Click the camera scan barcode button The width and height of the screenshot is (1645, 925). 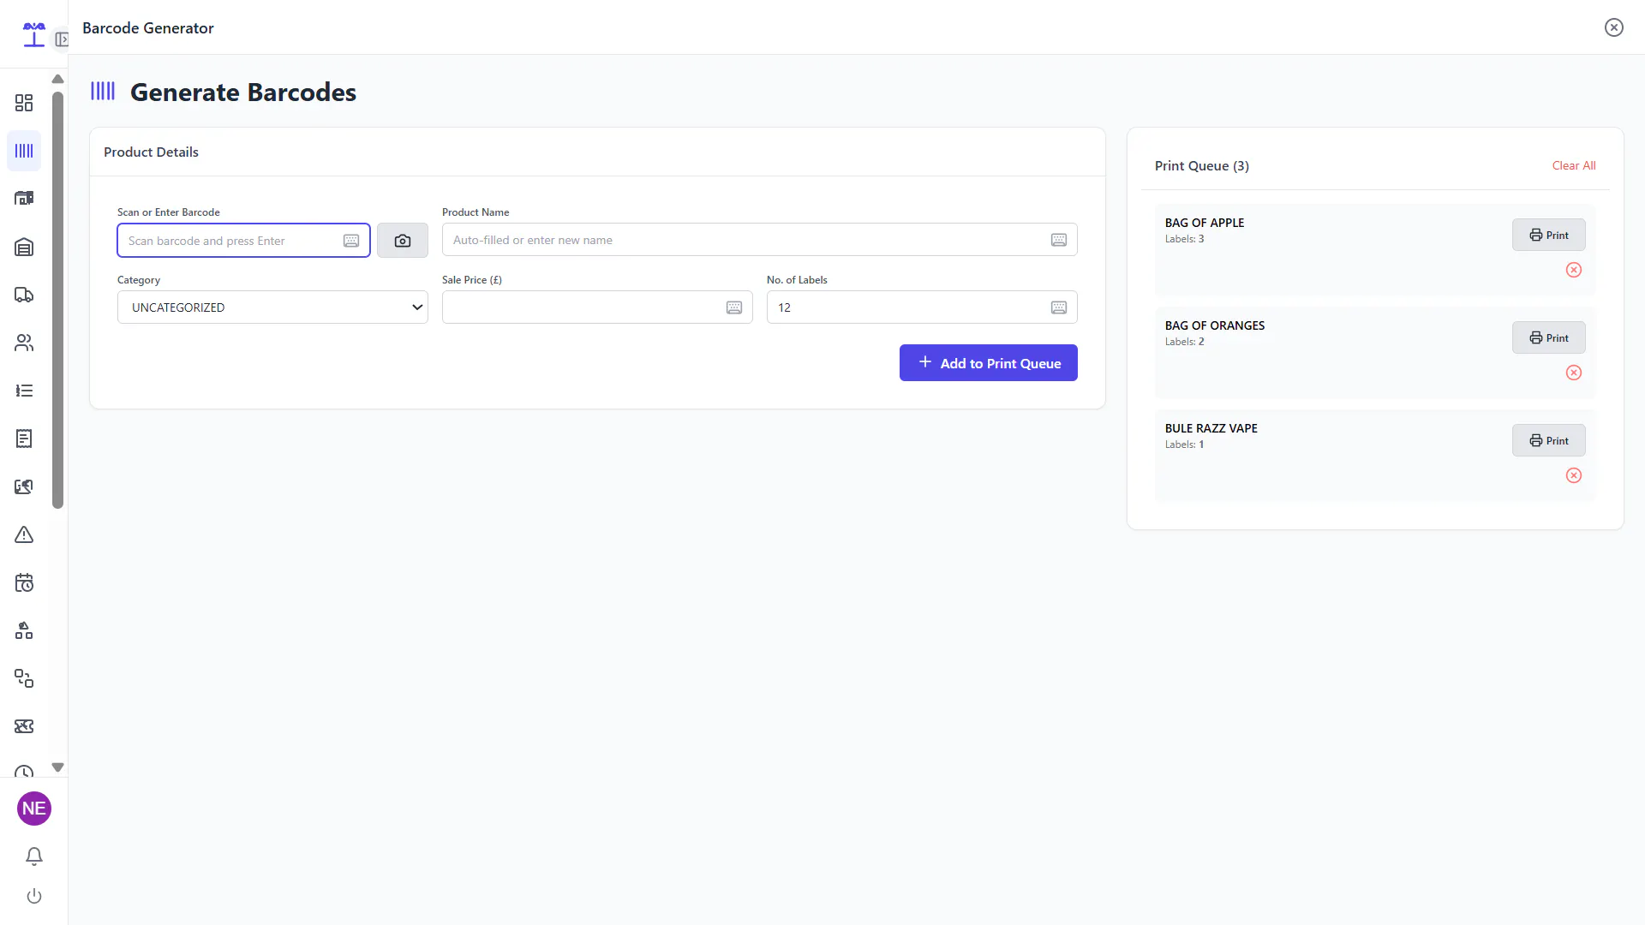(x=403, y=241)
